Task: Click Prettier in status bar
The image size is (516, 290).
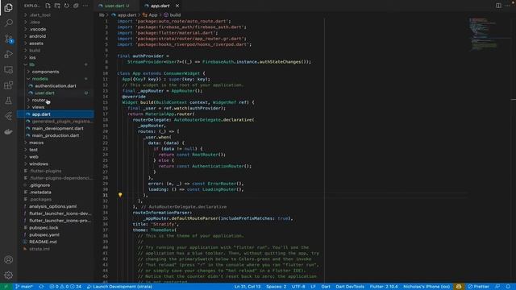Action: 478,287
